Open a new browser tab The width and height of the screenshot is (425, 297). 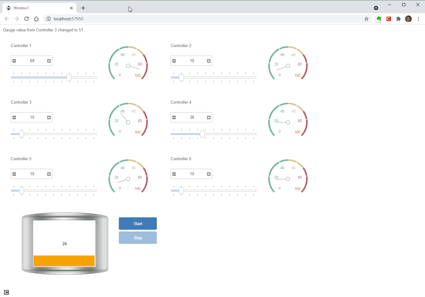[x=83, y=8]
